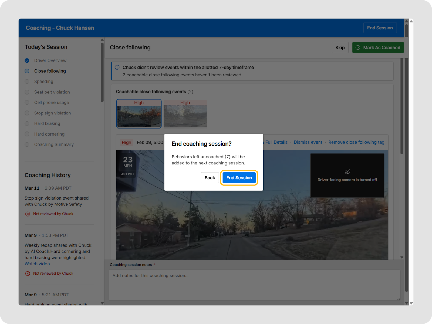This screenshot has height=324, width=432.
Task: Go to Coaching Summary step
Action: click(x=54, y=145)
